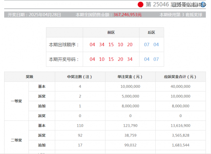Click red 20 in the 开奖号码 row
Viewport: 211px width, 154px height.
point(120,59)
